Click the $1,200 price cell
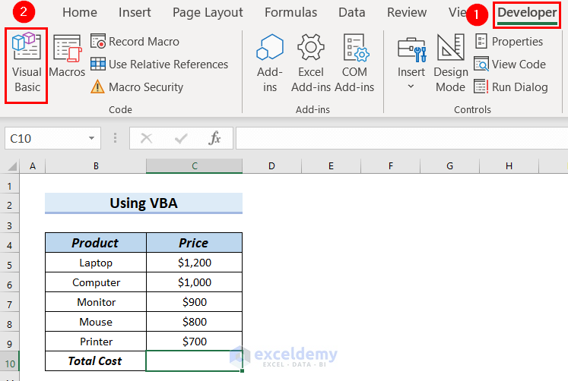Image resolution: width=568 pixels, height=381 pixels. [194, 263]
